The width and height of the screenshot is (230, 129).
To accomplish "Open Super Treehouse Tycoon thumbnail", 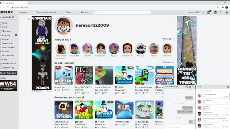I will click(84, 110).
